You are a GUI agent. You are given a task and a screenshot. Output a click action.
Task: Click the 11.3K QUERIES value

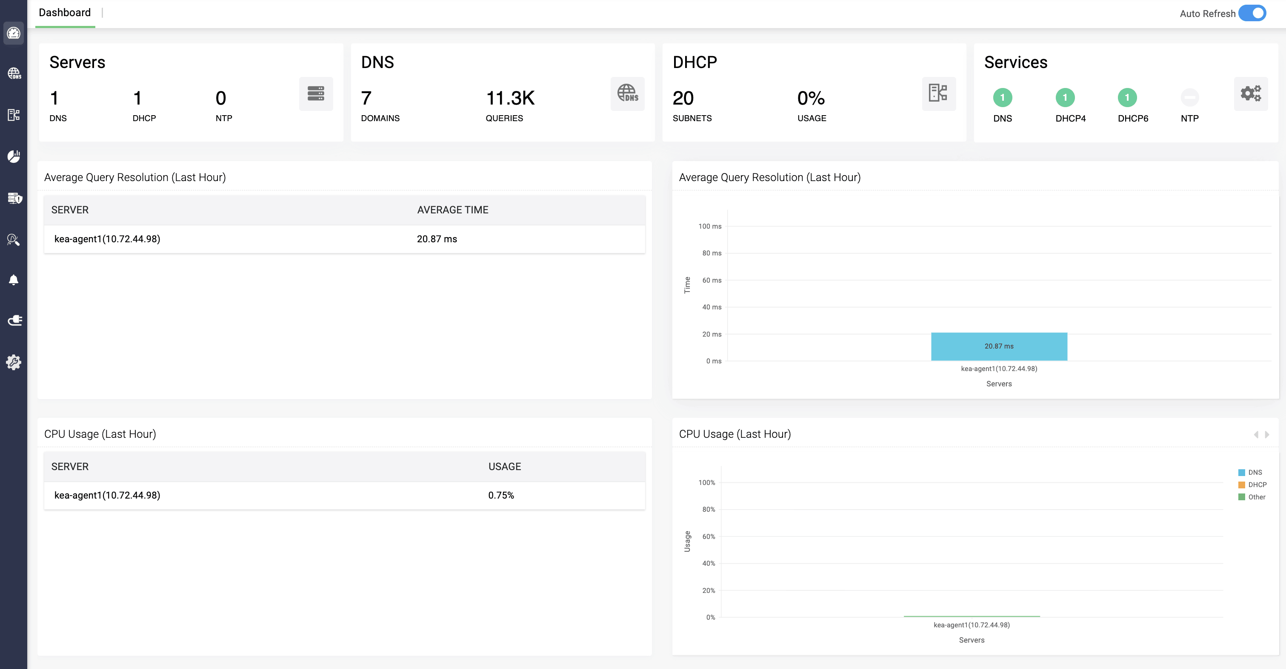pyautogui.click(x=510, y=98)
